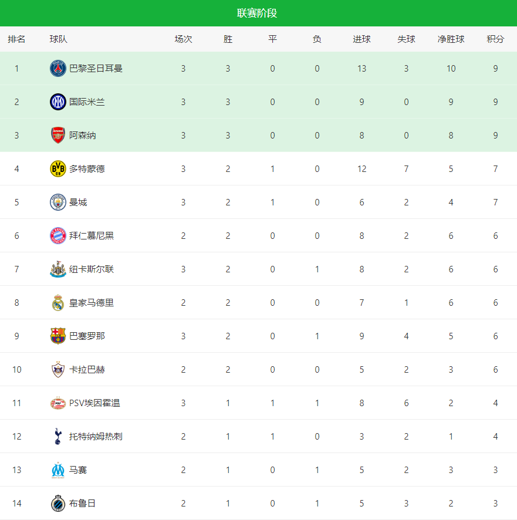Click the Borussia Dortmund BVB logo
This screenshot has width=517, height=520.
pos(58,168)
